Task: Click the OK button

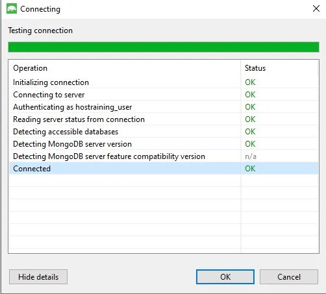Action: tap(225, 276)
